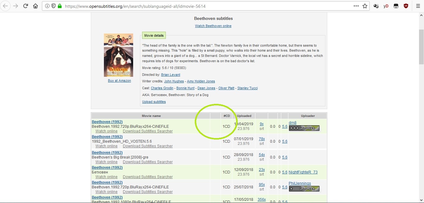Open page actions three-dot menu
Image resolution: width=424 pixels, height=203 pixels.
pyautogui.click(x=356, y=6)
